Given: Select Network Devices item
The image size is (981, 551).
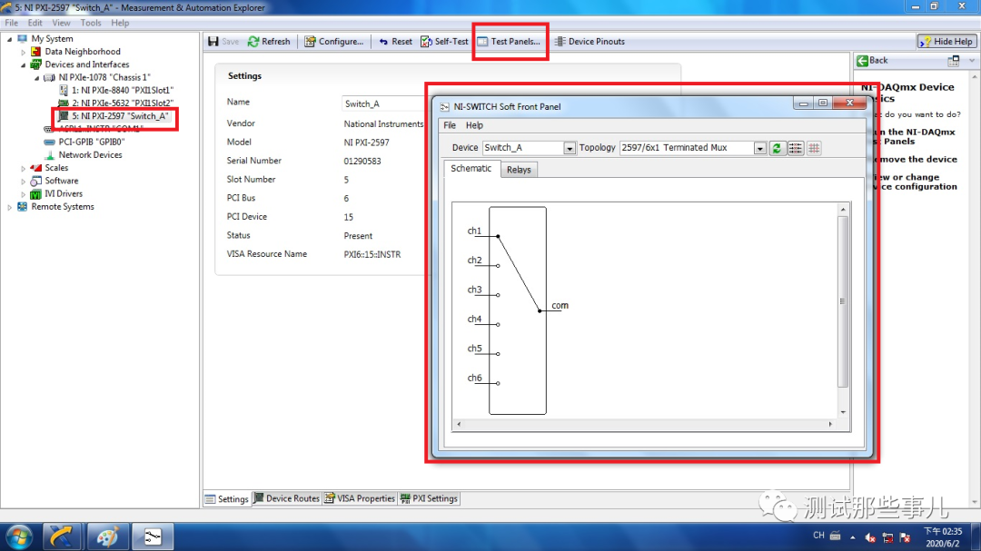Looking at the screenshot, I should [x=90, y=155].
